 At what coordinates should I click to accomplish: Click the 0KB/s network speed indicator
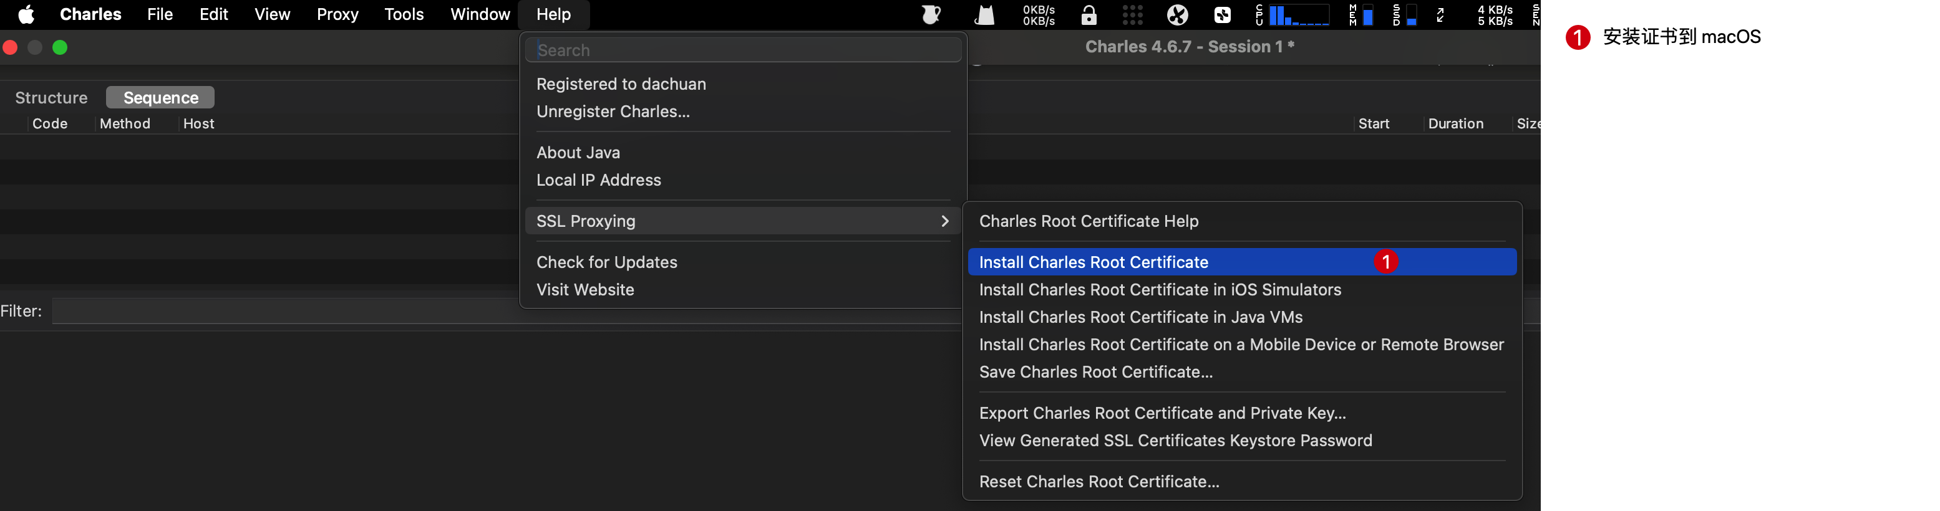click(x=1039, y=14)
